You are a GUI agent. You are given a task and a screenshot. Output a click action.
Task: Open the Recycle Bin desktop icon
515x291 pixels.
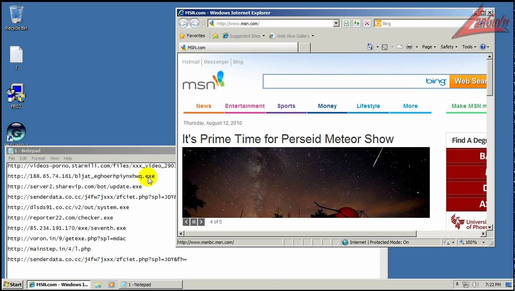point(16,18)
